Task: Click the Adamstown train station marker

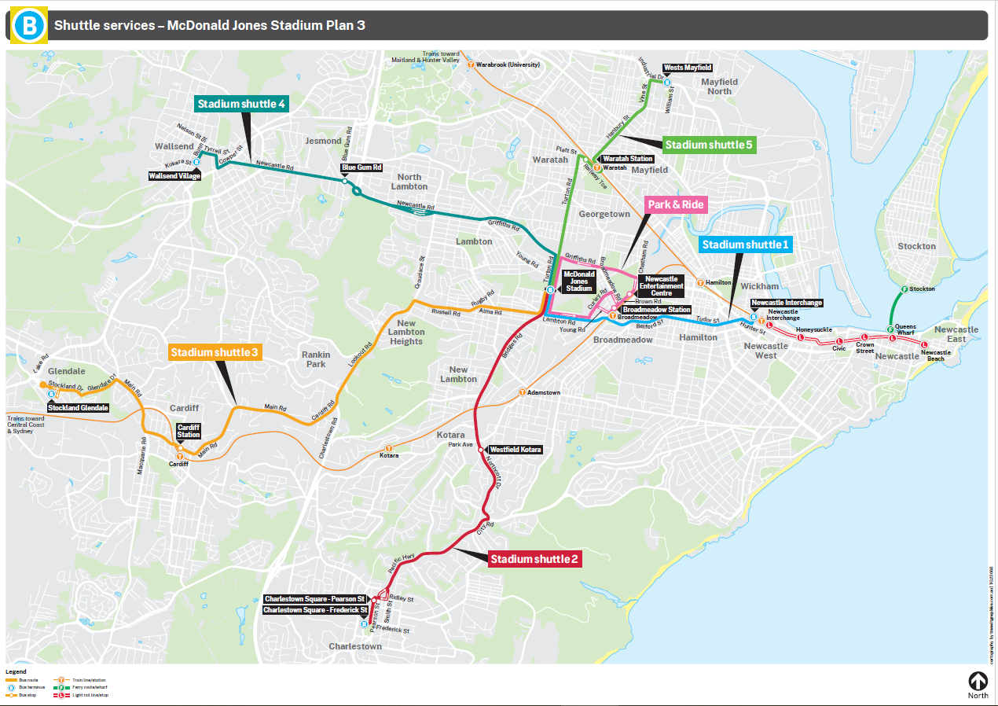Action: (522, 392)
